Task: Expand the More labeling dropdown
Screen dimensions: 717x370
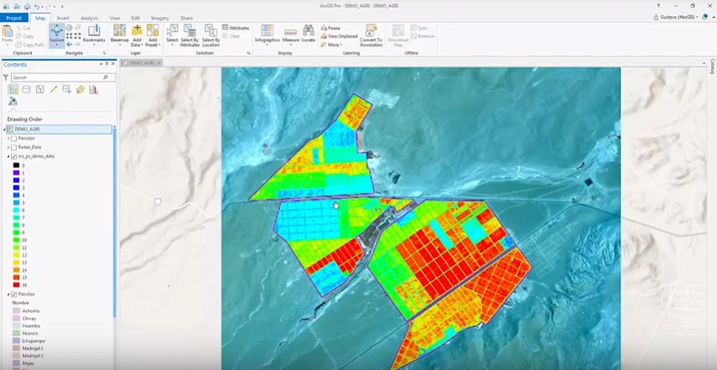Action: coord(336,45)
